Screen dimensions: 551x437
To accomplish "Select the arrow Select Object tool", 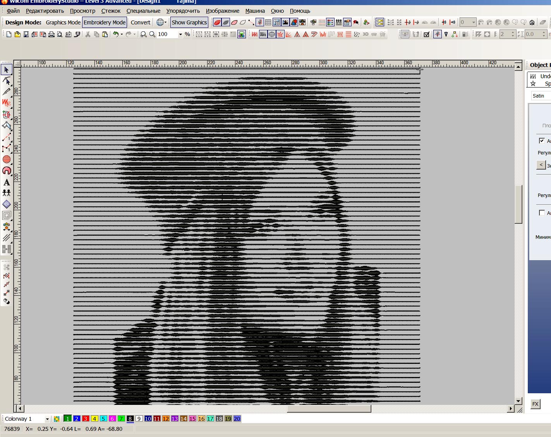I will pyautogui.click(x=7, y=70).
